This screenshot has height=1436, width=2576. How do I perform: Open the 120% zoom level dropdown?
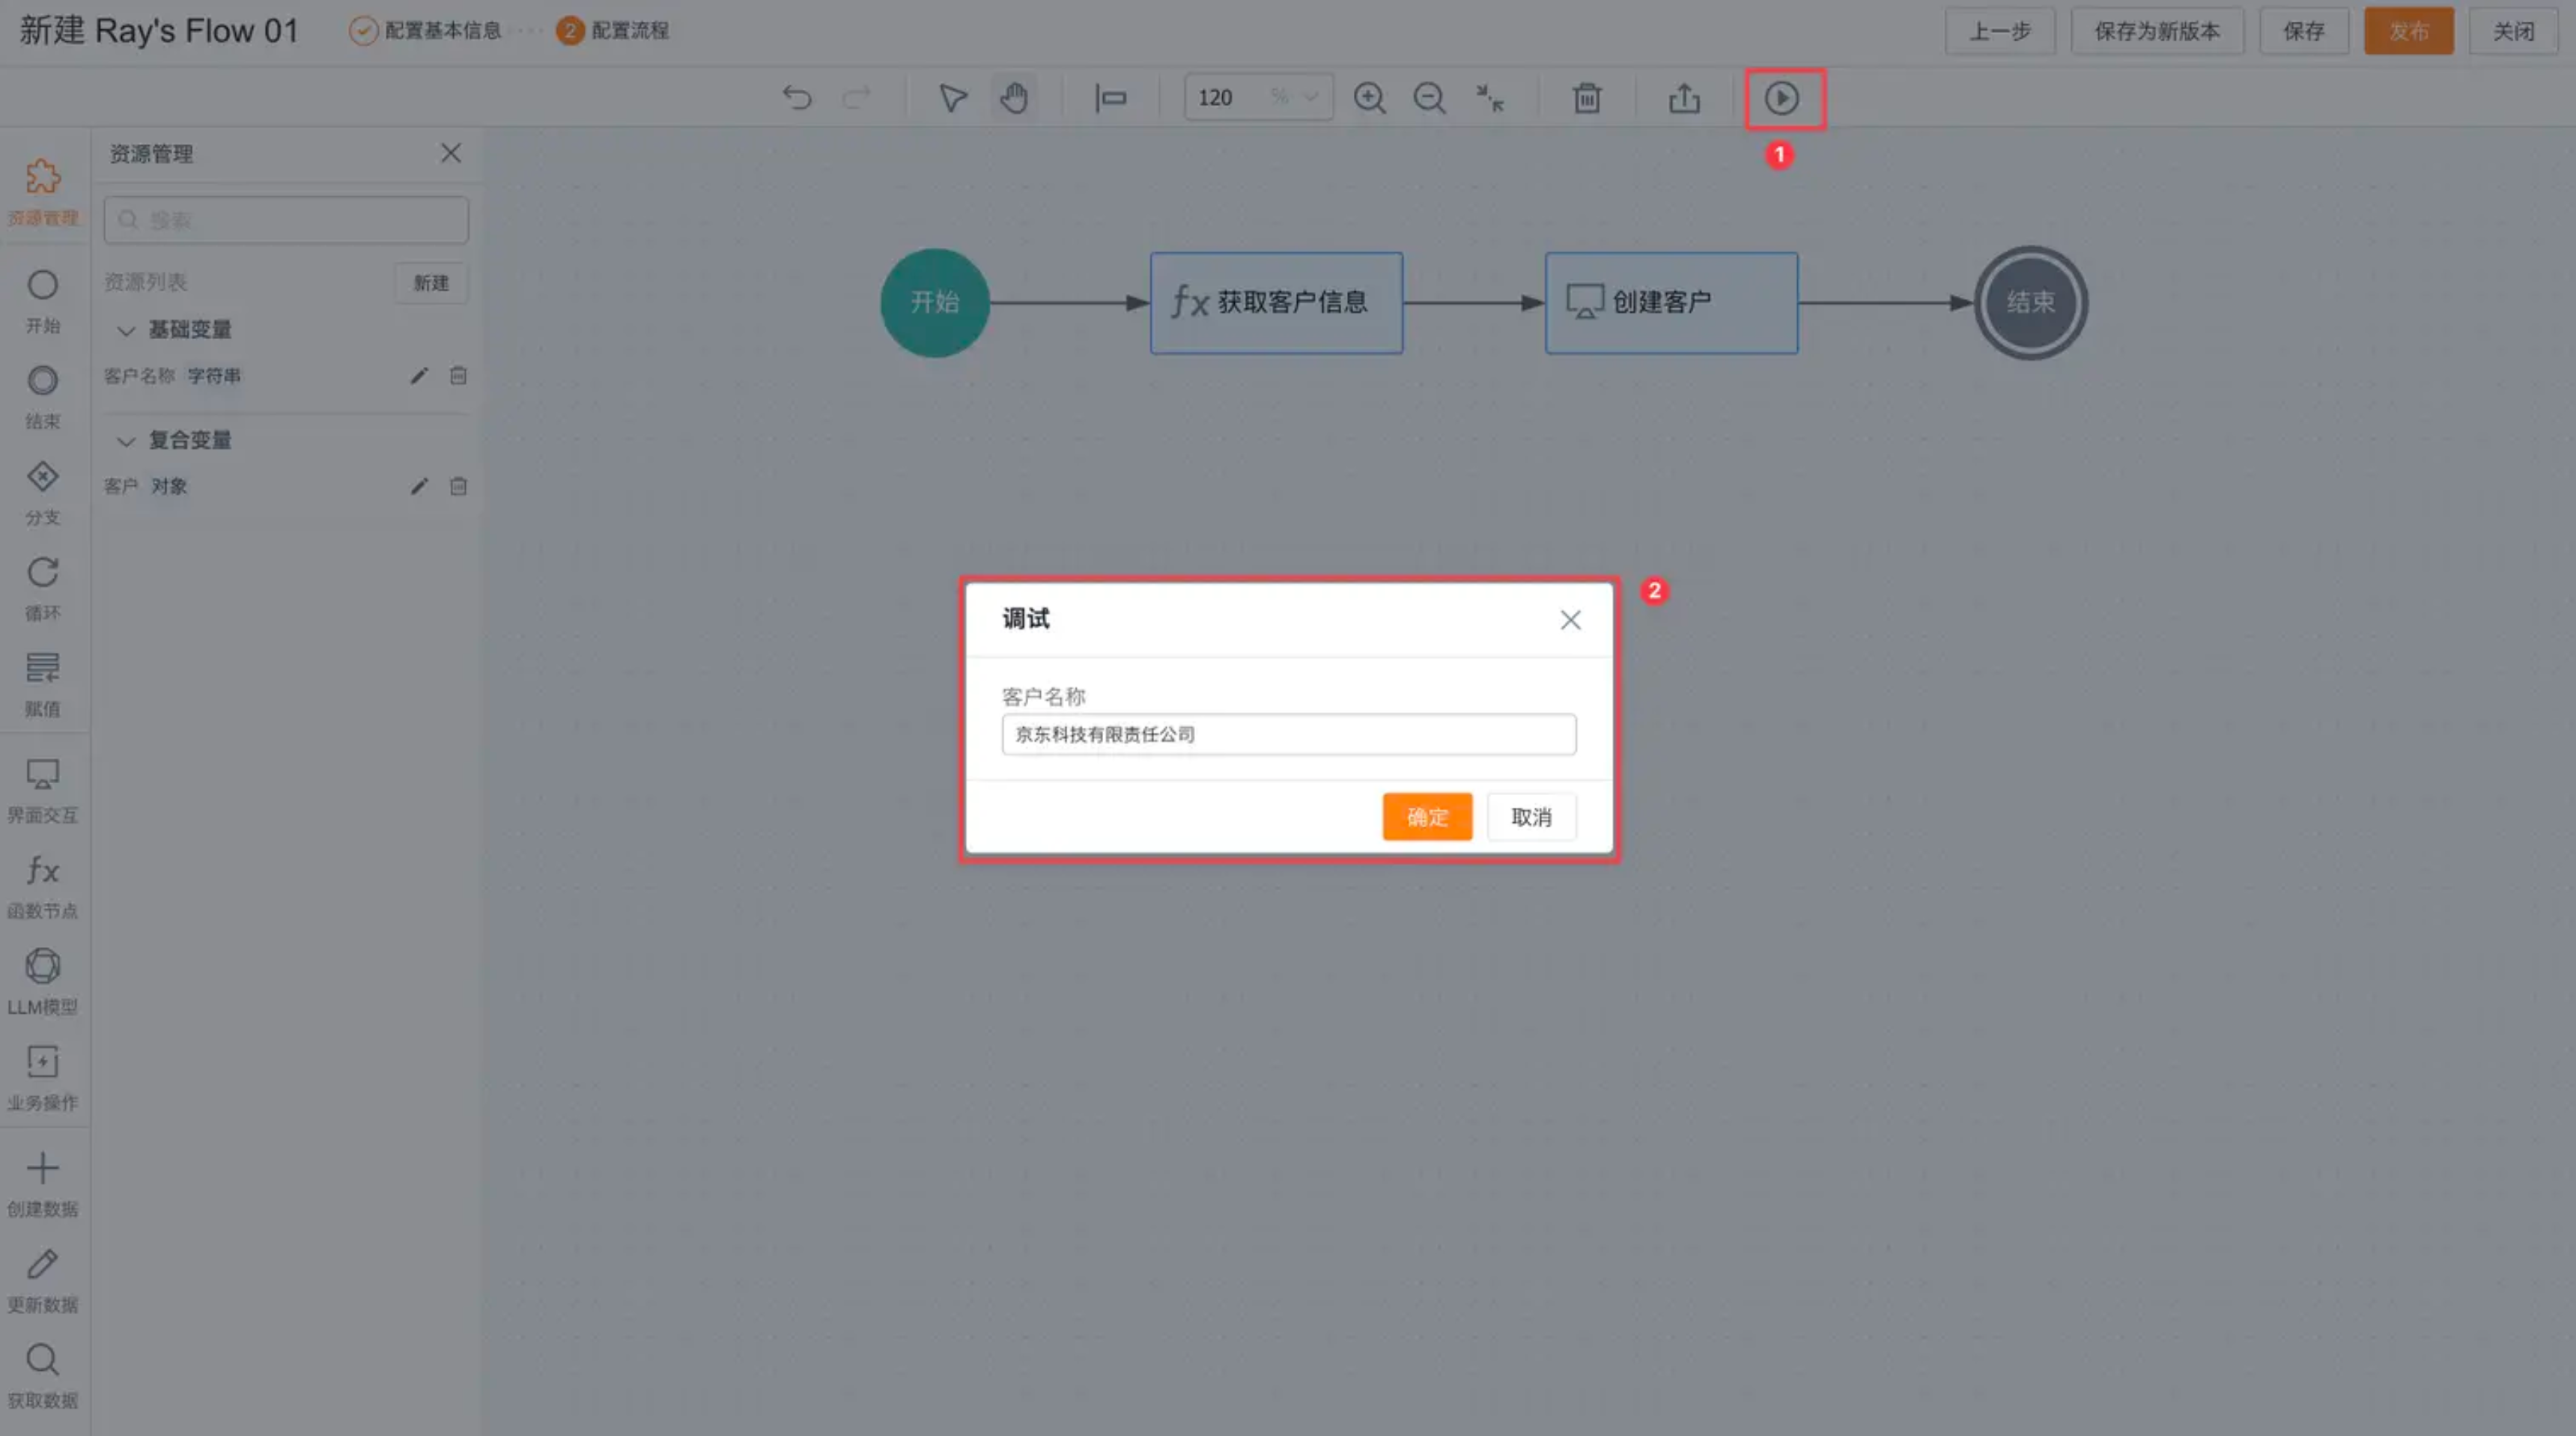pyautogui.click(x=1309, y=98)
